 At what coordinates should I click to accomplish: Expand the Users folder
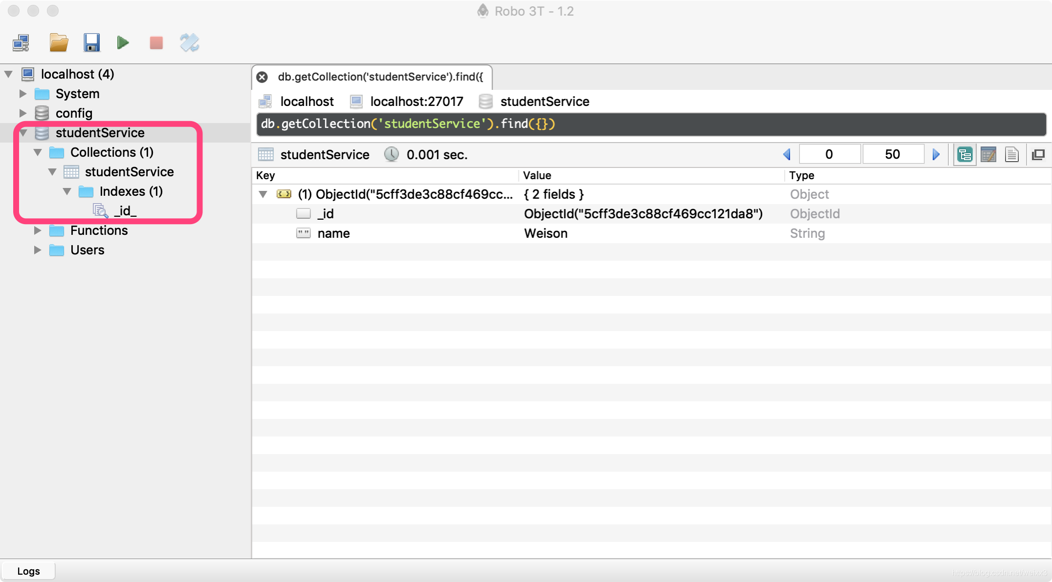click(x=38, y=250)
